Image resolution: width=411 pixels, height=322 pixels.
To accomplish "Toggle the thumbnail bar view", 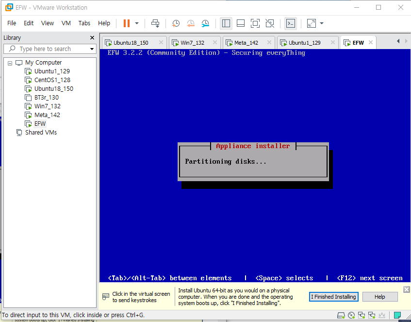I will pos(241,23).
